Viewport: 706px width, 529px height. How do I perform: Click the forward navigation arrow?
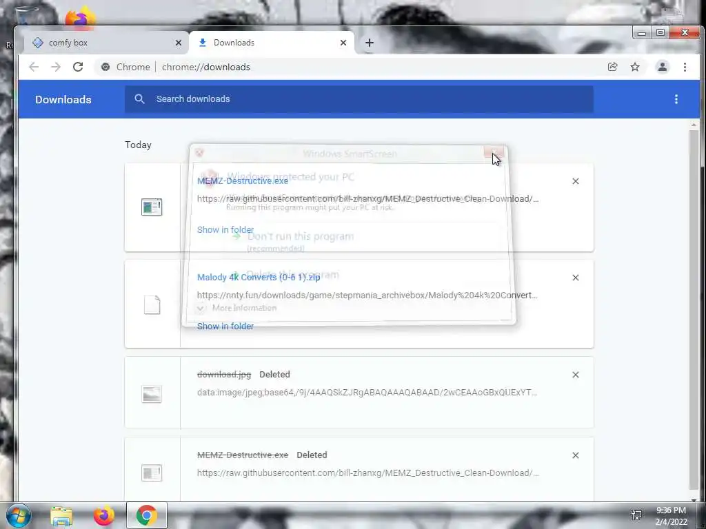56,67
